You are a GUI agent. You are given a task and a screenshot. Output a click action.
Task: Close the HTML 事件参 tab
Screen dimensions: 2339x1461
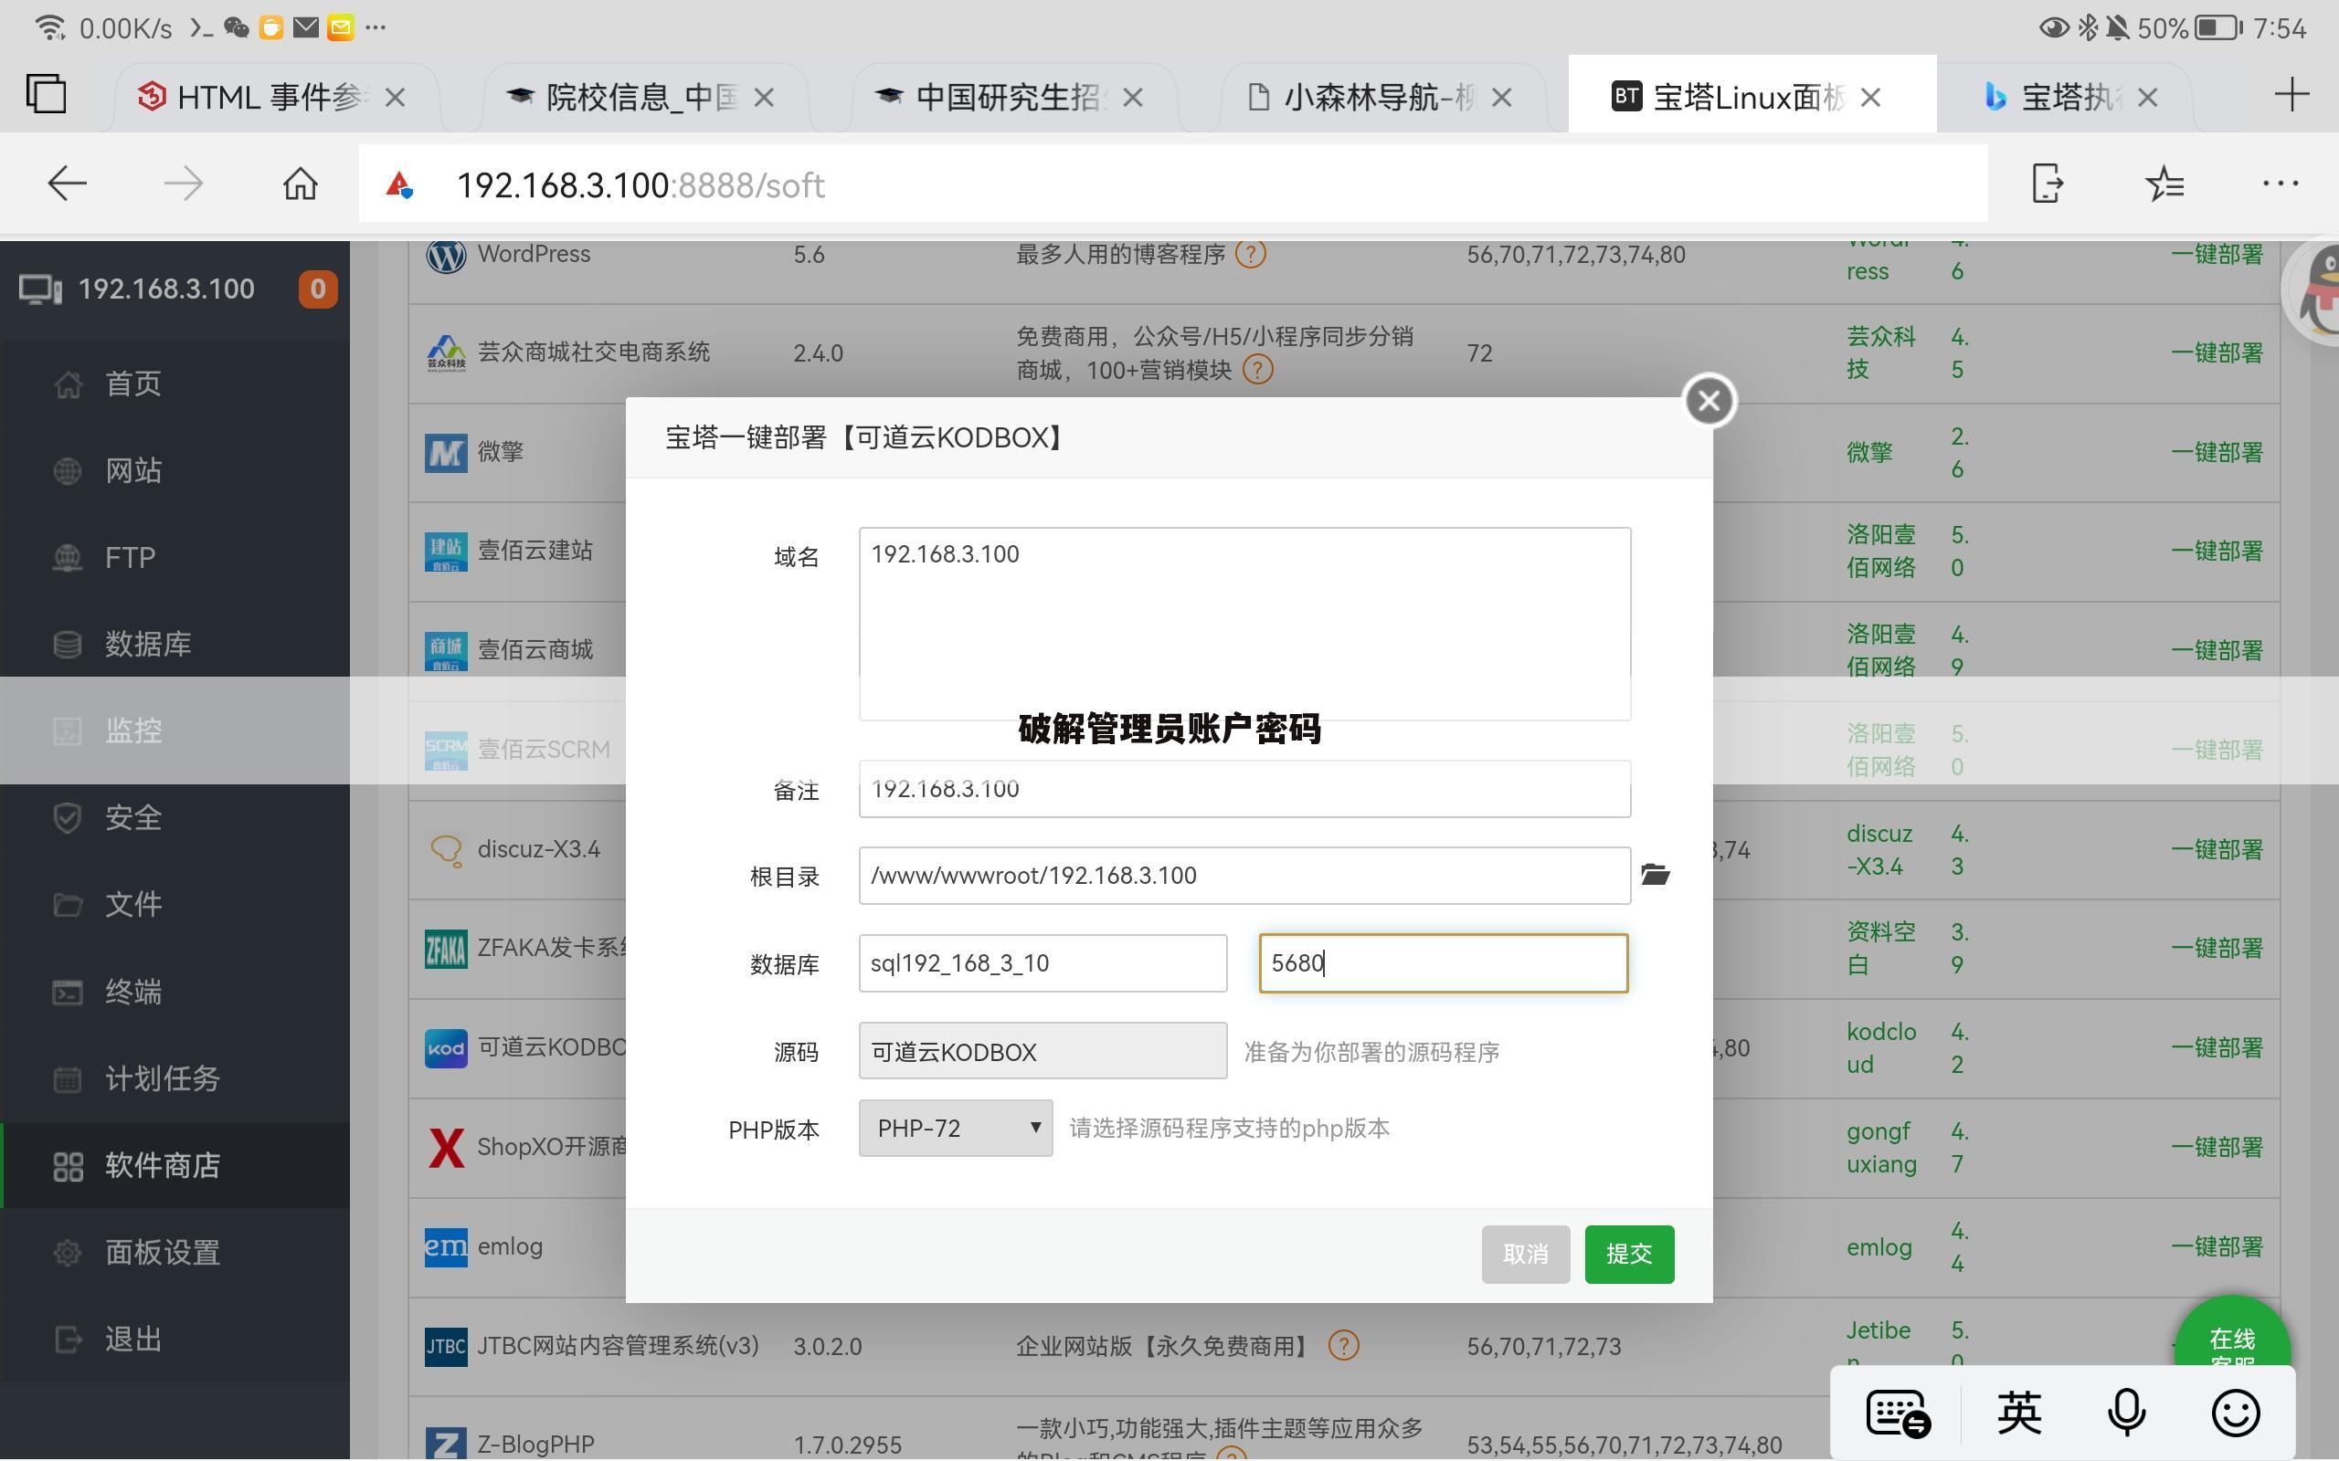click(x=395, y=98)
